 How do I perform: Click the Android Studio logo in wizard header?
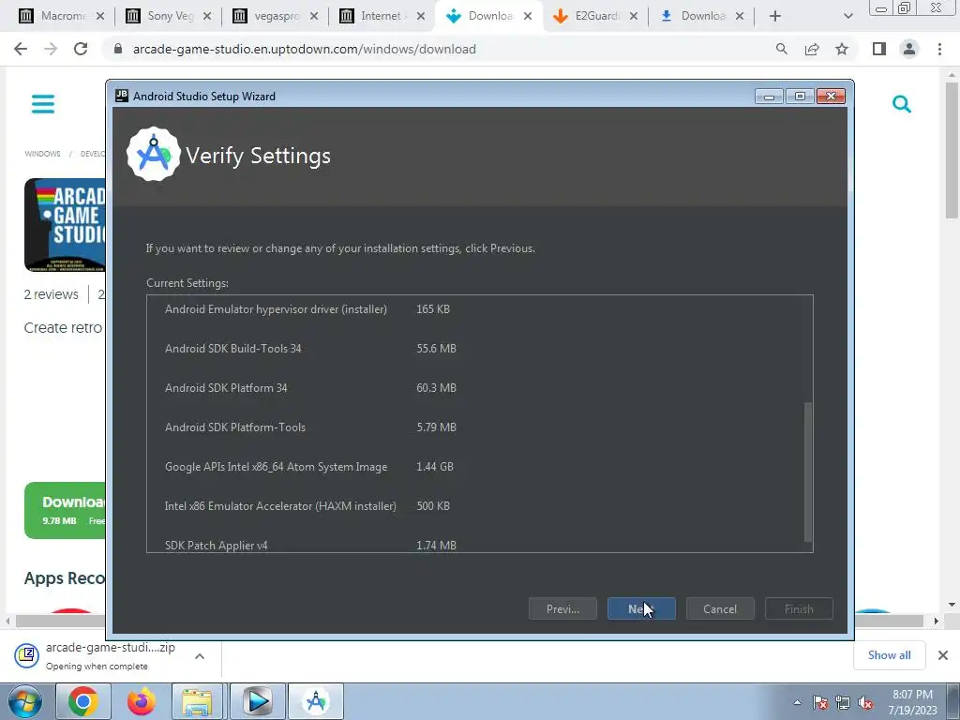[153, 155]
